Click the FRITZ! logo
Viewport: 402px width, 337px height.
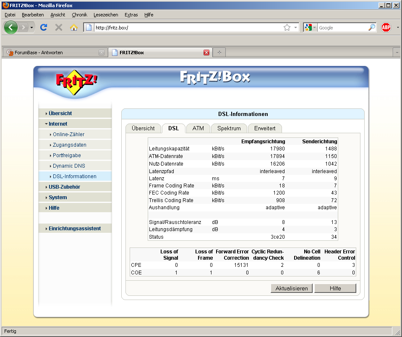pyautogui.click(x=76, y=82)
